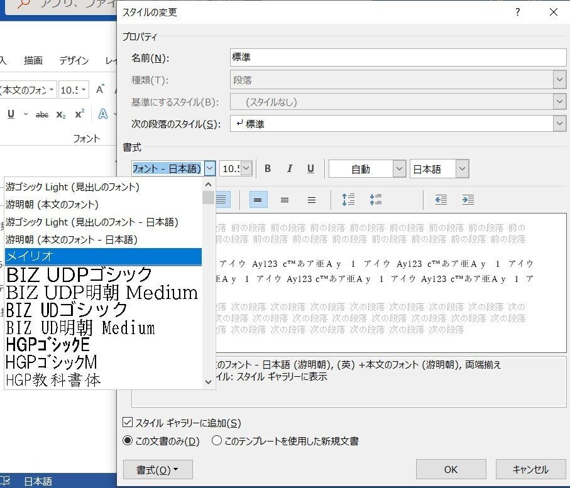The image size is (570, 488).
Task: Select single line spacing icon
Action: click(258, 200)
